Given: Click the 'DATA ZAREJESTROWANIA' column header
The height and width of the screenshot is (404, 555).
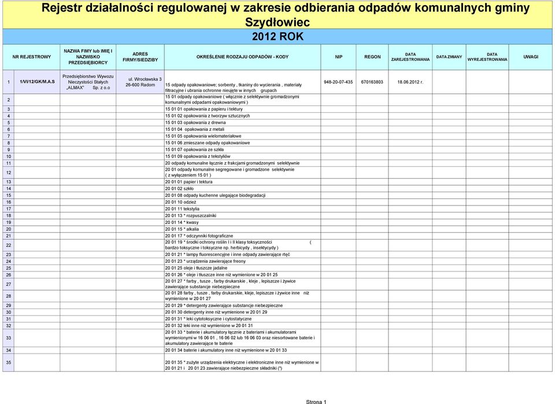Looking at the screenshot, I should click(410, 57).
